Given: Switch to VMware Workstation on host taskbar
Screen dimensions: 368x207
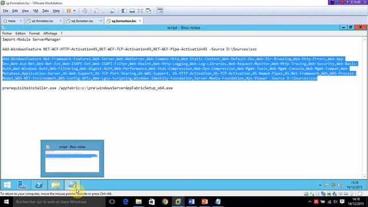Looking at the screenshot, I should pyautogui.click(x=178, y=202).
